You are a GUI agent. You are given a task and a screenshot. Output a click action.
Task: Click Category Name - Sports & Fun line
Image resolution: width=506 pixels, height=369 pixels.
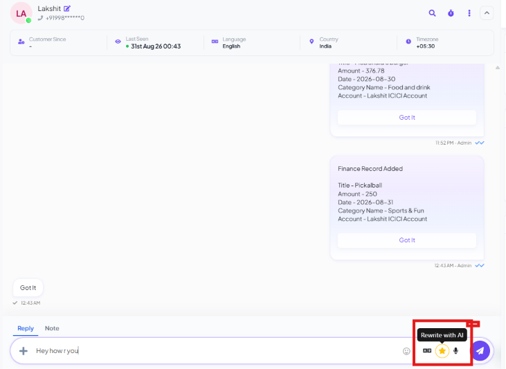(x=381, y=211)
